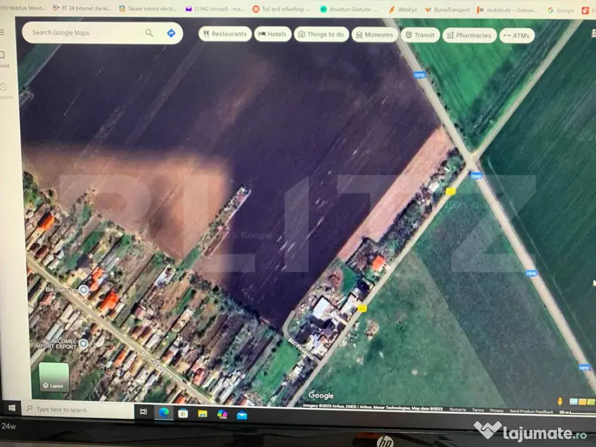Switch to the Toll and refuelling bookmark
The height and width of the screenshot is (447, 596).
(282, 9)
